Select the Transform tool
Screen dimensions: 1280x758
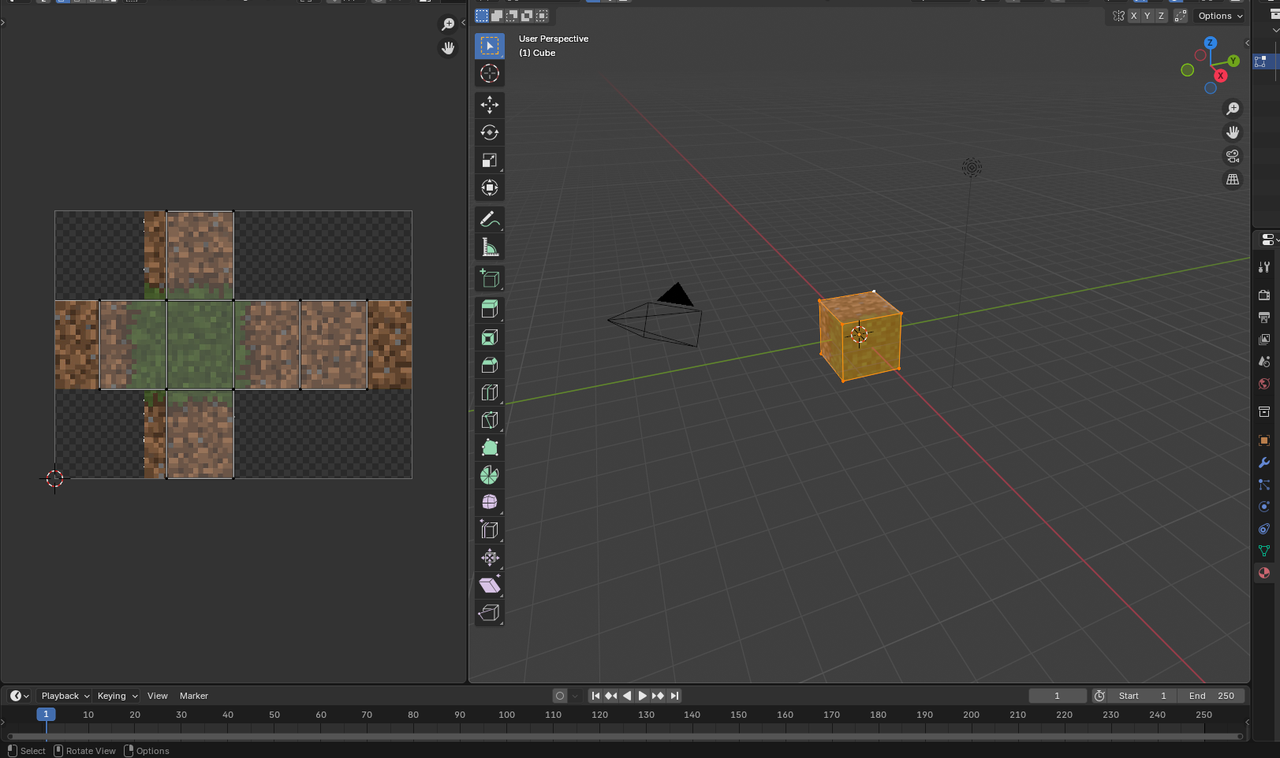[490, 188]
